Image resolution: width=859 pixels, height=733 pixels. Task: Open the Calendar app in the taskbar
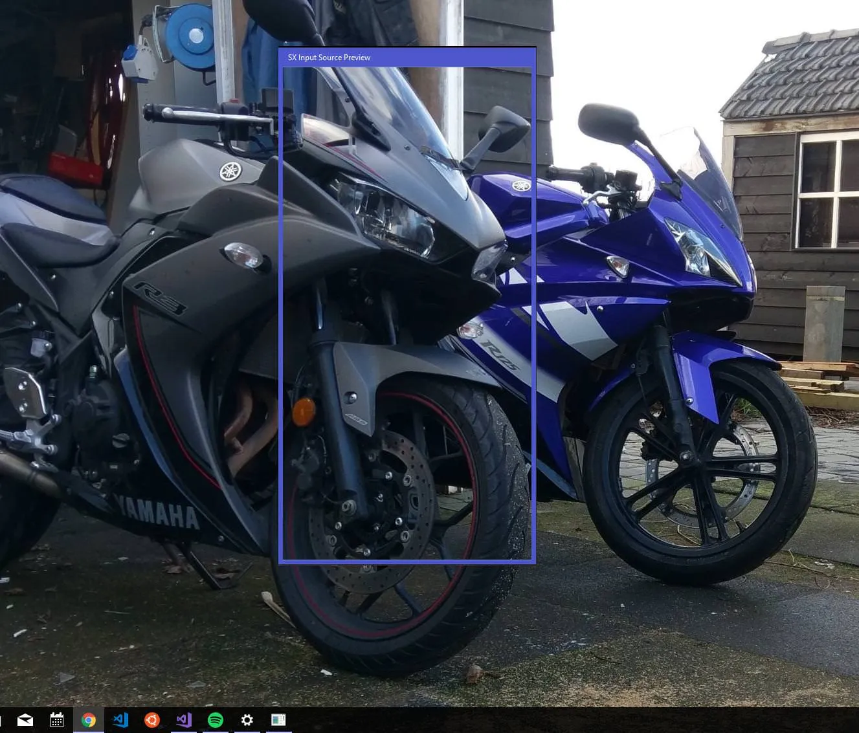57,720
